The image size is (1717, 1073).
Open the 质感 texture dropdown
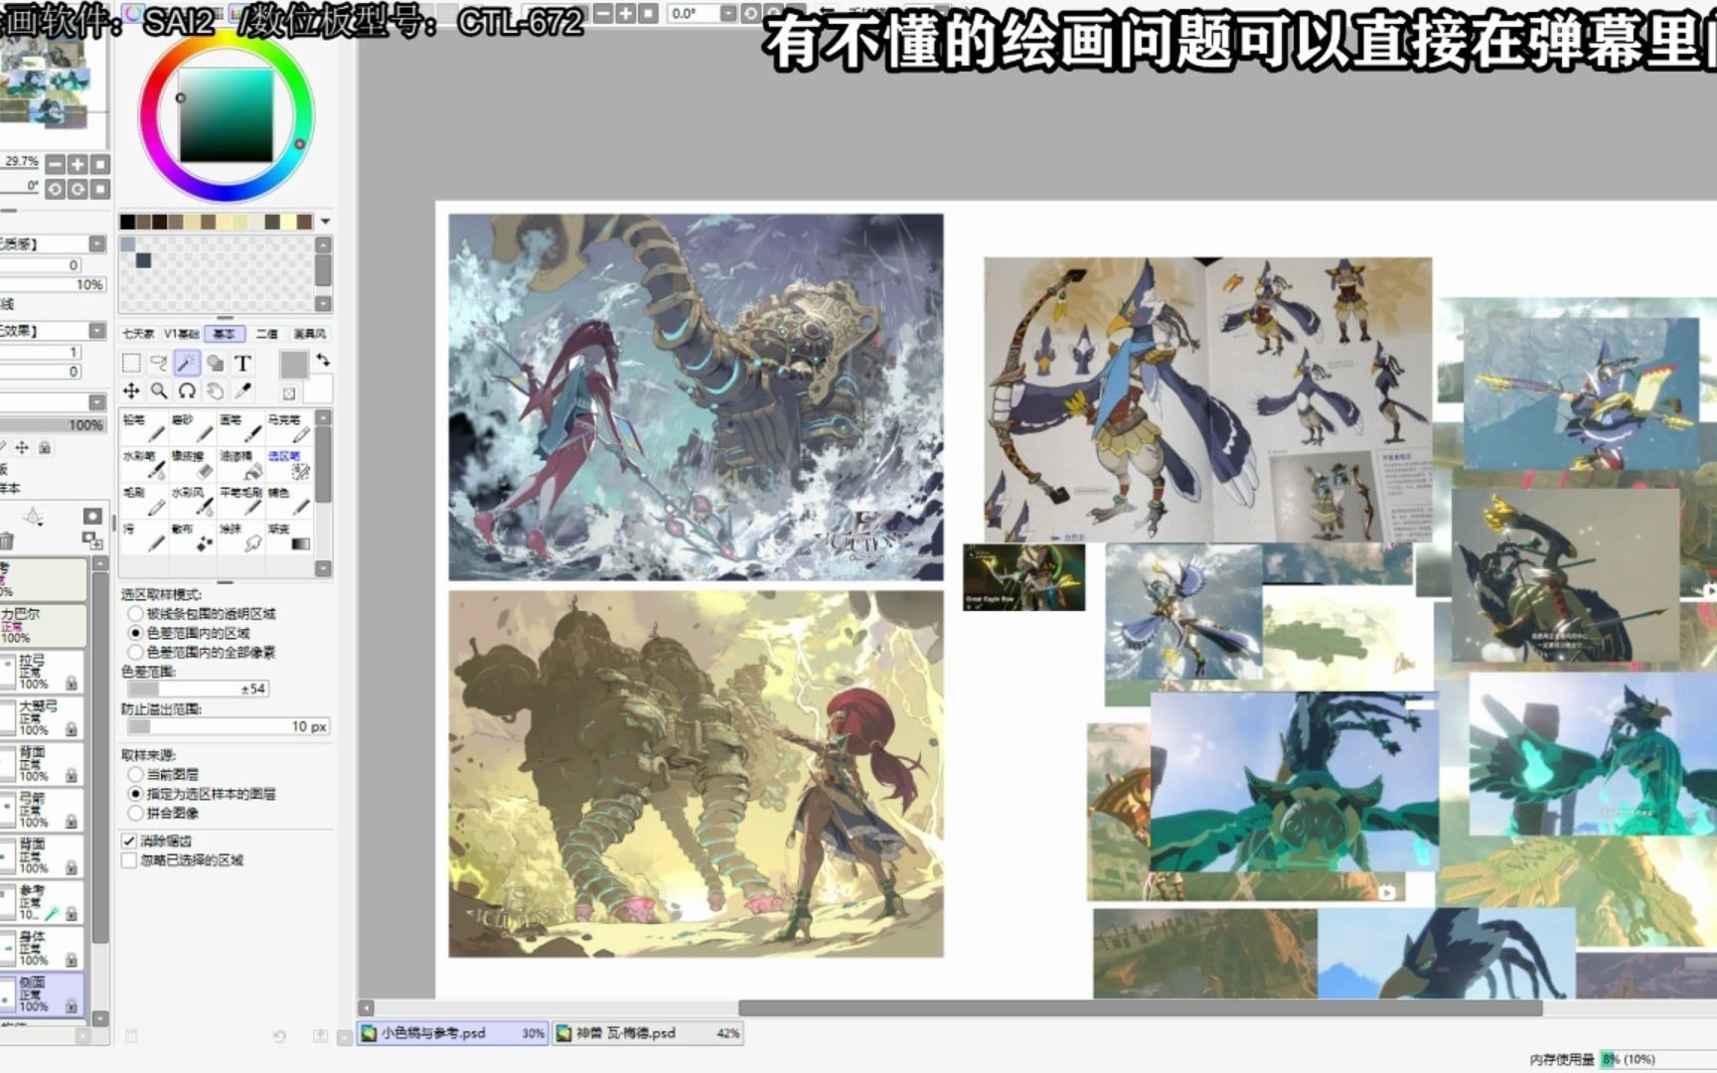click(x=96, y=243)
